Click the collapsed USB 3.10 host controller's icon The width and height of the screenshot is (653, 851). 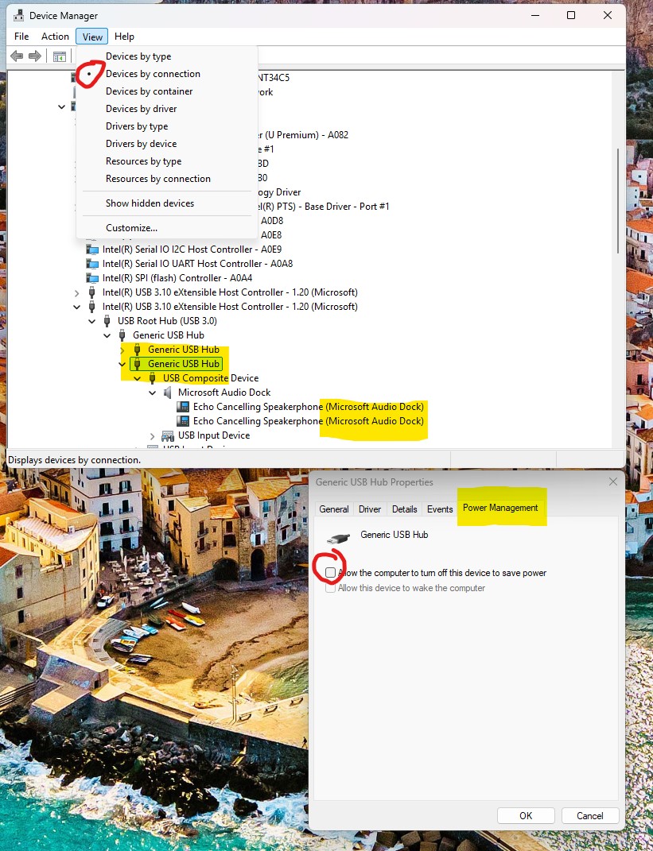click(91, 292)
